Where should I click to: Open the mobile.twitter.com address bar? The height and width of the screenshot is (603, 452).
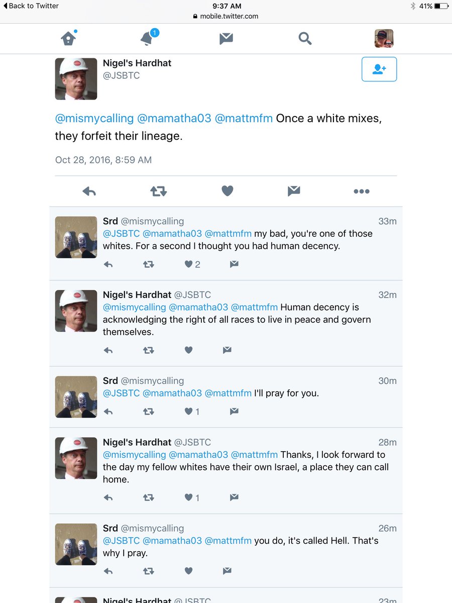[226, 16]
